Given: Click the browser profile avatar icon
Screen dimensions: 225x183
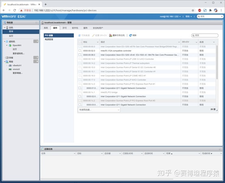Looking at the screenshot, I should [216, 10].
